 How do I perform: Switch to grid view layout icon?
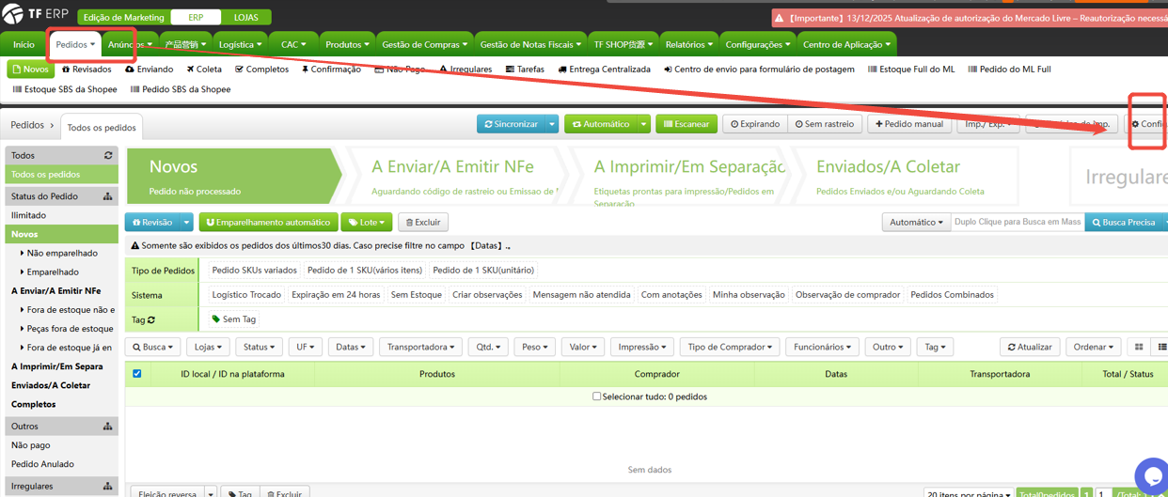pyautogui.click(x=1139, y=347)
